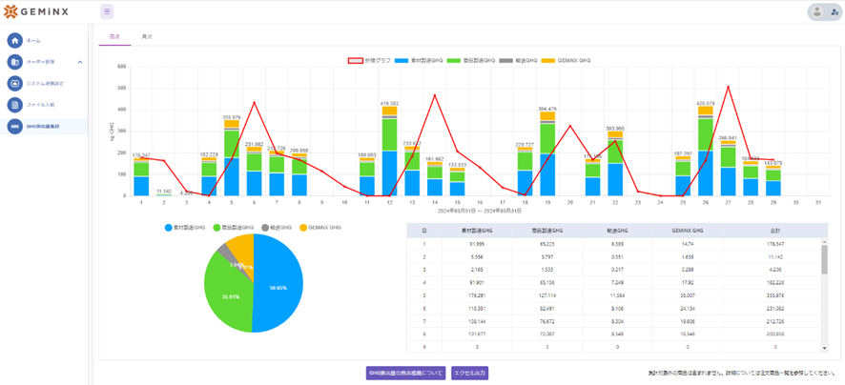
Task: Select the ファイル入稿 document icon
Action: [15, 105]
